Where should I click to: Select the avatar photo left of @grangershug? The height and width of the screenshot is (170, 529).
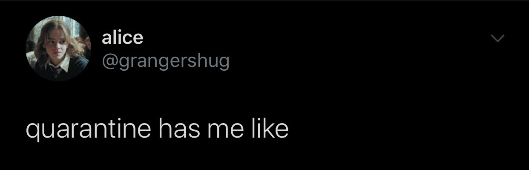pos(57,49)
